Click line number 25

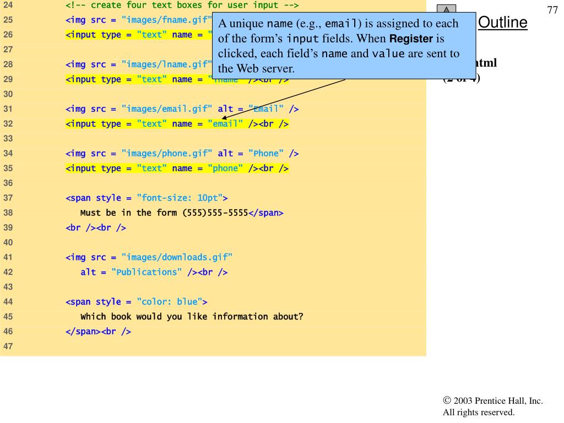click(x=8, y=20)
